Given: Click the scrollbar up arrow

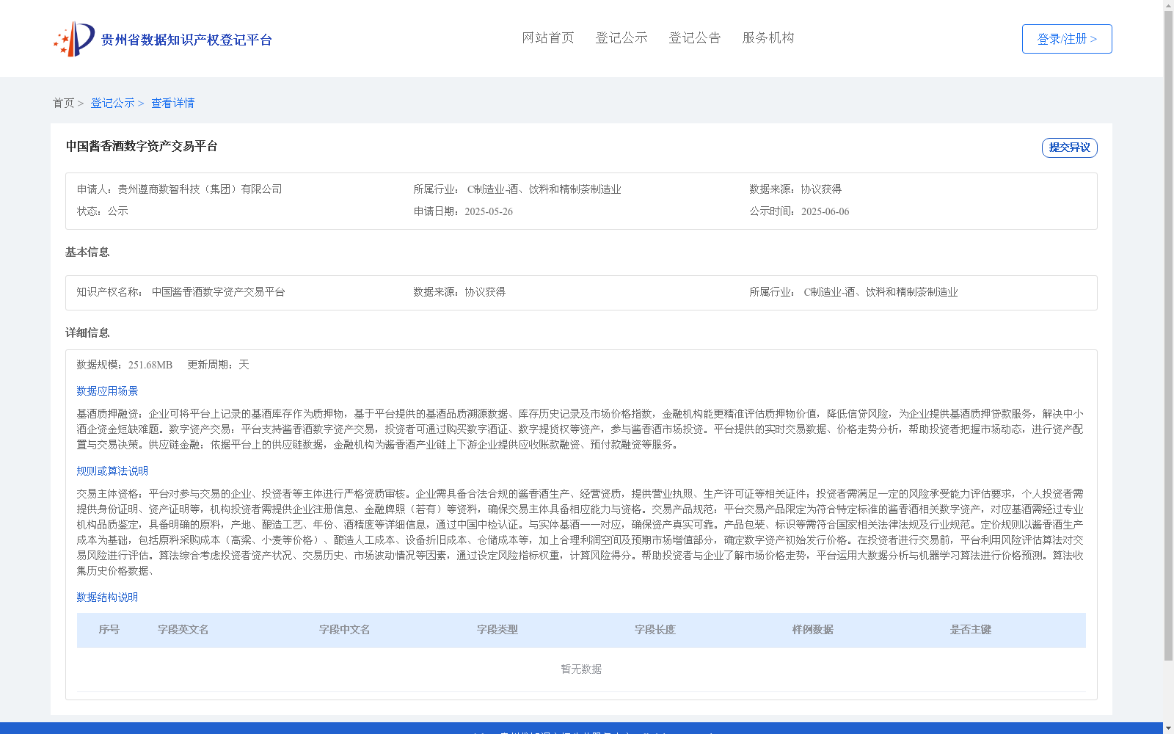Looking at the screenshot, I should pos(1169,5).
